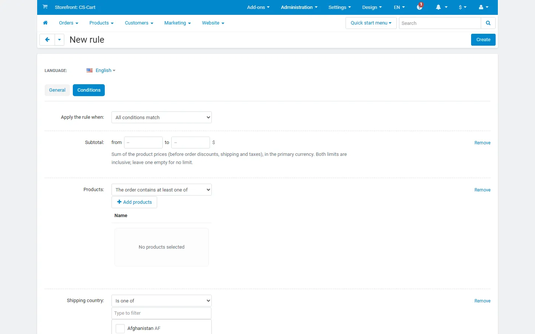Open the Products navigation menu
This screenshot has width=535, height=334.
click(101, 23)
